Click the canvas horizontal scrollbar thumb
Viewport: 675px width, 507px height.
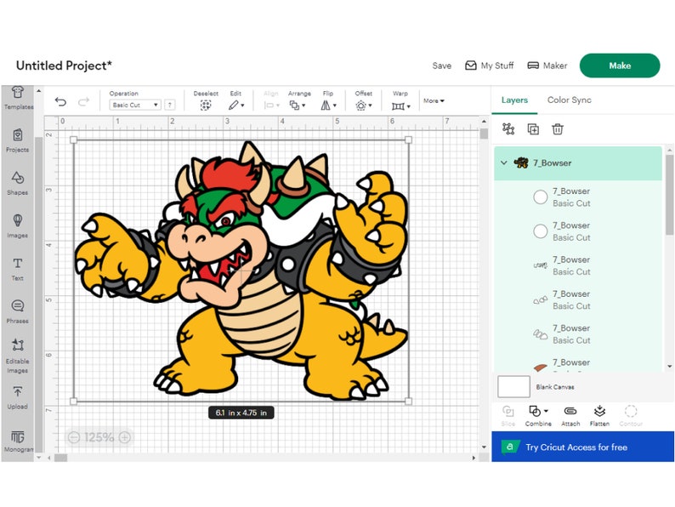(x=60, y=458)
